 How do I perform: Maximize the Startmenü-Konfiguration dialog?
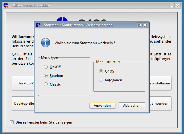pyautogui.click(x=139, y=25)
